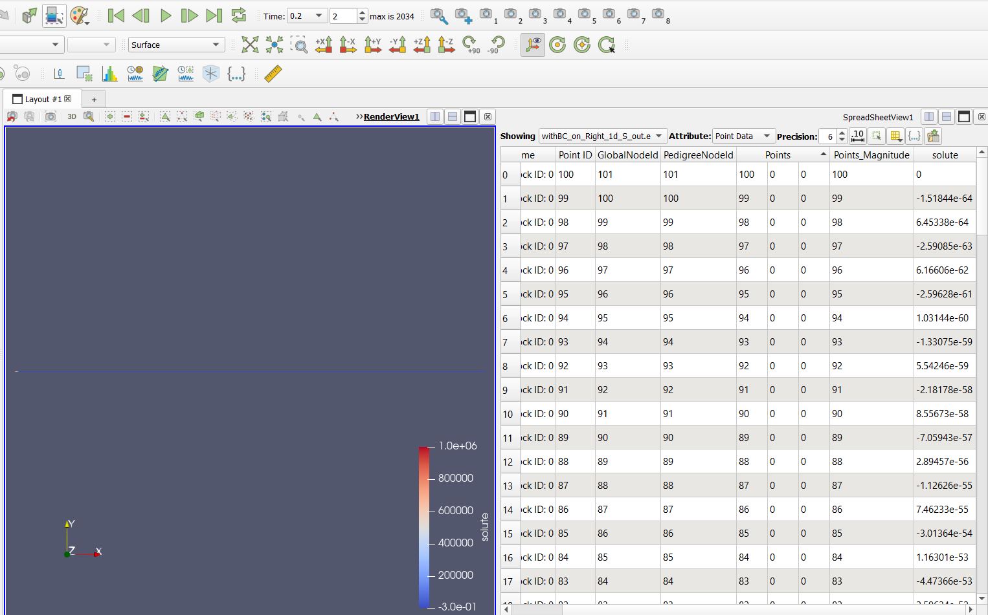
Task: Toggle column visibility with the grid icon
Action: pos(895,136)
